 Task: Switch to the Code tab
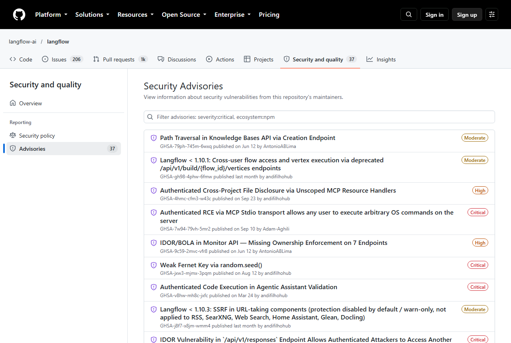pyautogui.click(x=21, y=59)
